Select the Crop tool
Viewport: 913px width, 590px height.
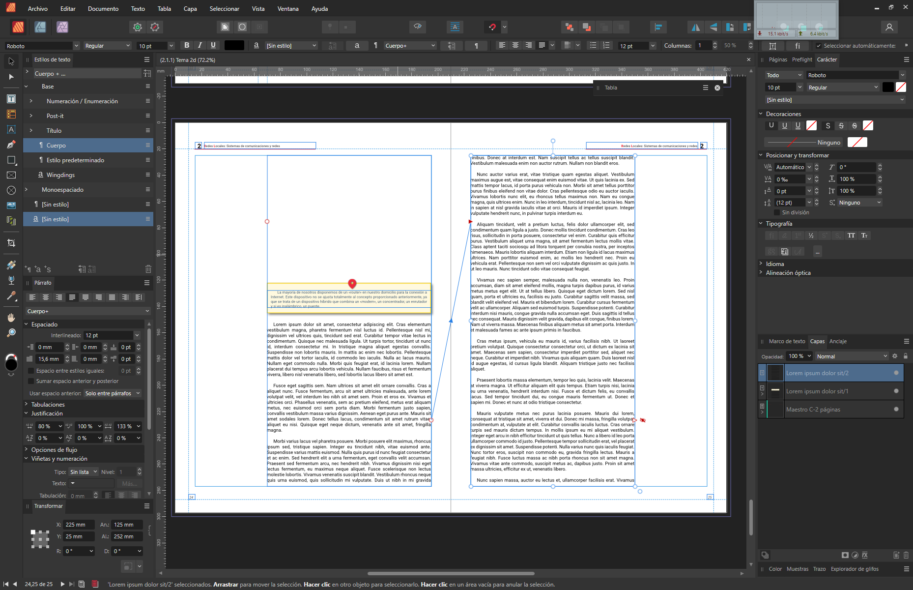(x=11, y=243)
